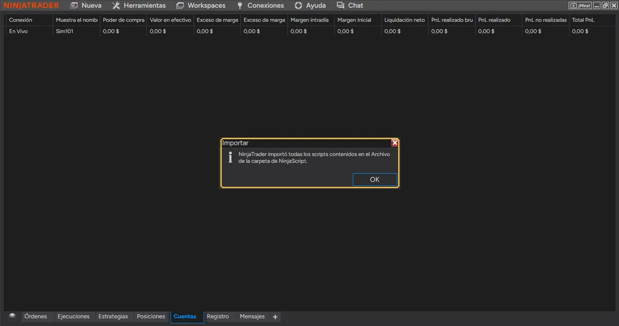619x326 pixels.
Task: Close the Importar dialog with red X
Action: 394,143
